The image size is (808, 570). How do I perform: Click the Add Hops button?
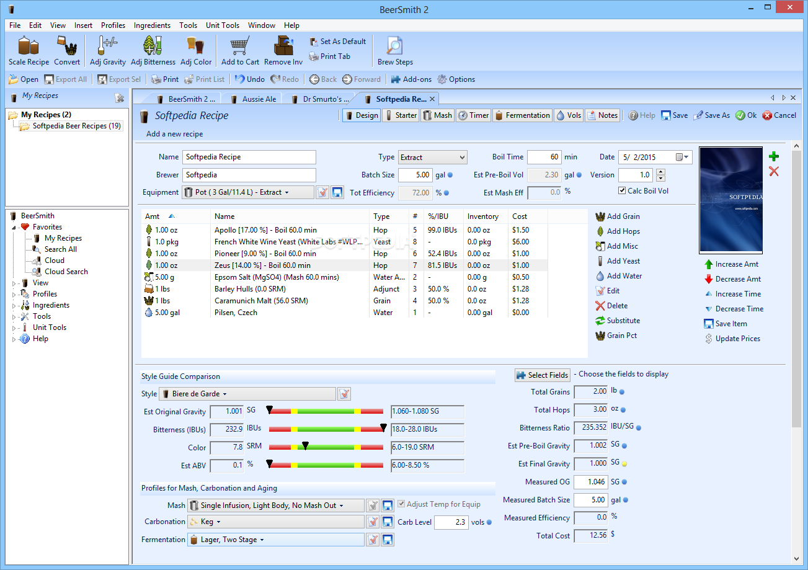[x=618, y=231]
